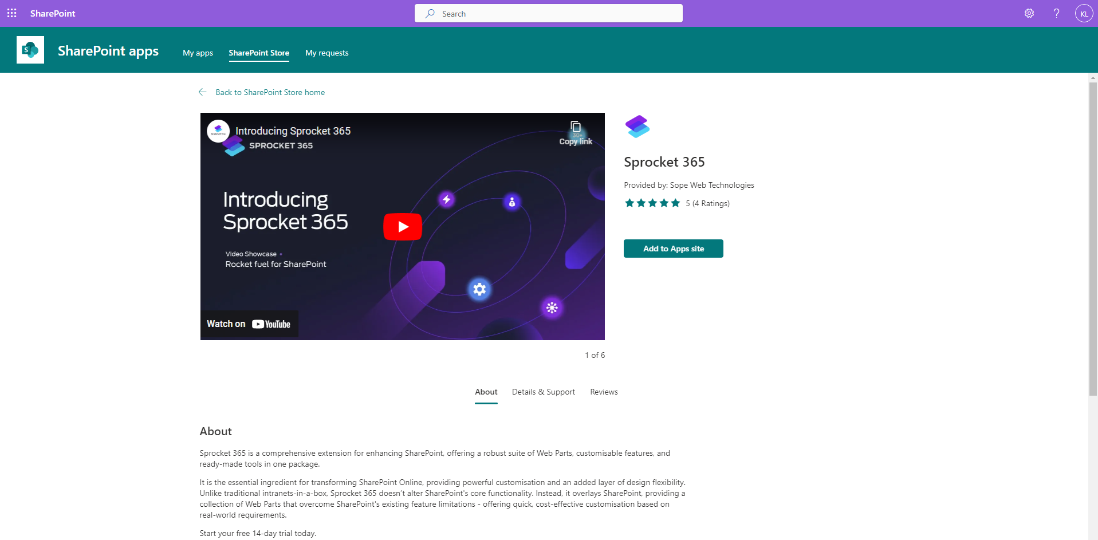
Task: Open the KL account avatar menu
Action: [x=1084, y=13]
